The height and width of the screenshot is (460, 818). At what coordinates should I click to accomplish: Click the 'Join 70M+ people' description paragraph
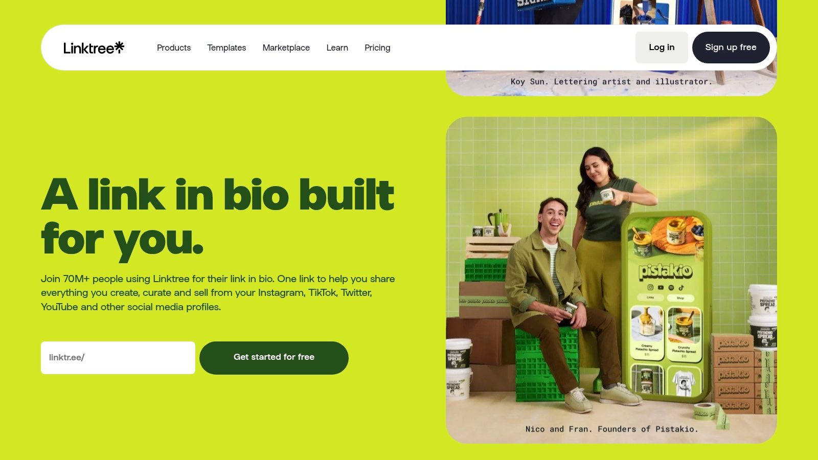point(218,293)
